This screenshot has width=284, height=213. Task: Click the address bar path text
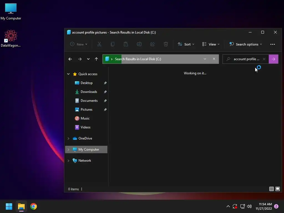(x=138, y=59)
